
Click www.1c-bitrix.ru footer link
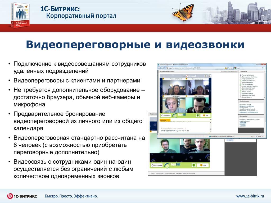coord(250,196)
